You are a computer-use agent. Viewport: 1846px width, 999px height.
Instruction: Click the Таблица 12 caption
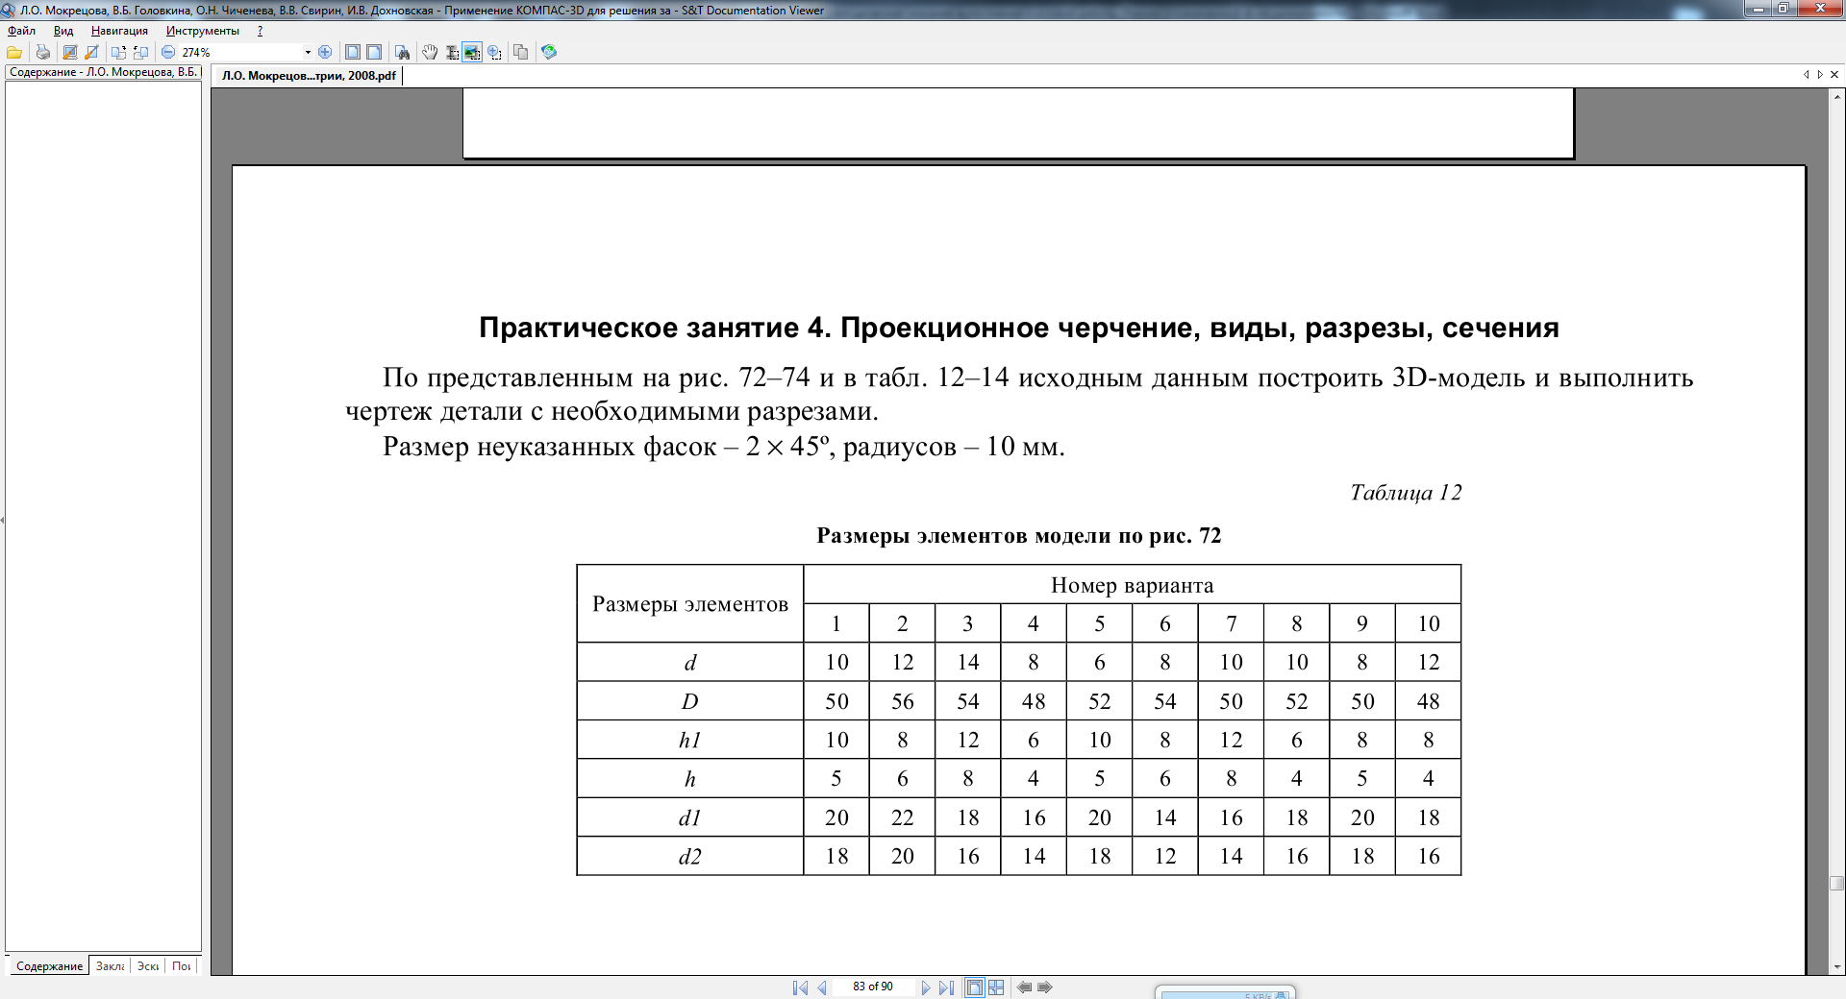pyautogui.click(x=1406, y=493)
